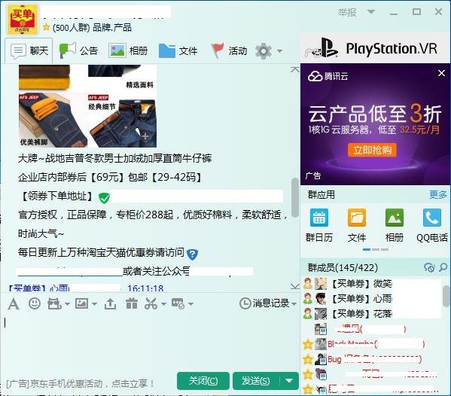
Task: Click the scissors screenshot tool
Action: tap(151, 303)
